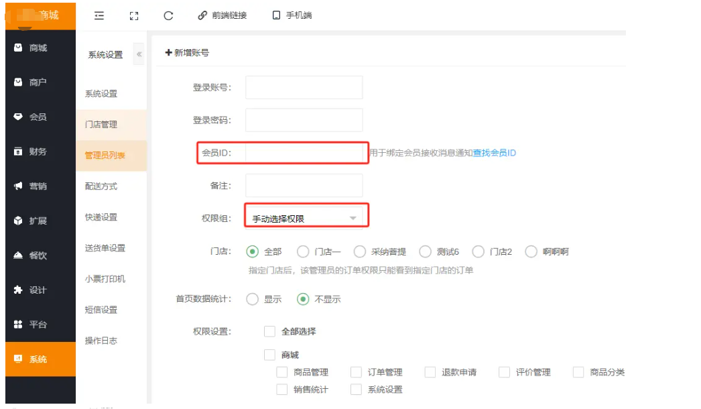Click 查找会员ID link
Screen dimensions: 701x409
[494, 153]
